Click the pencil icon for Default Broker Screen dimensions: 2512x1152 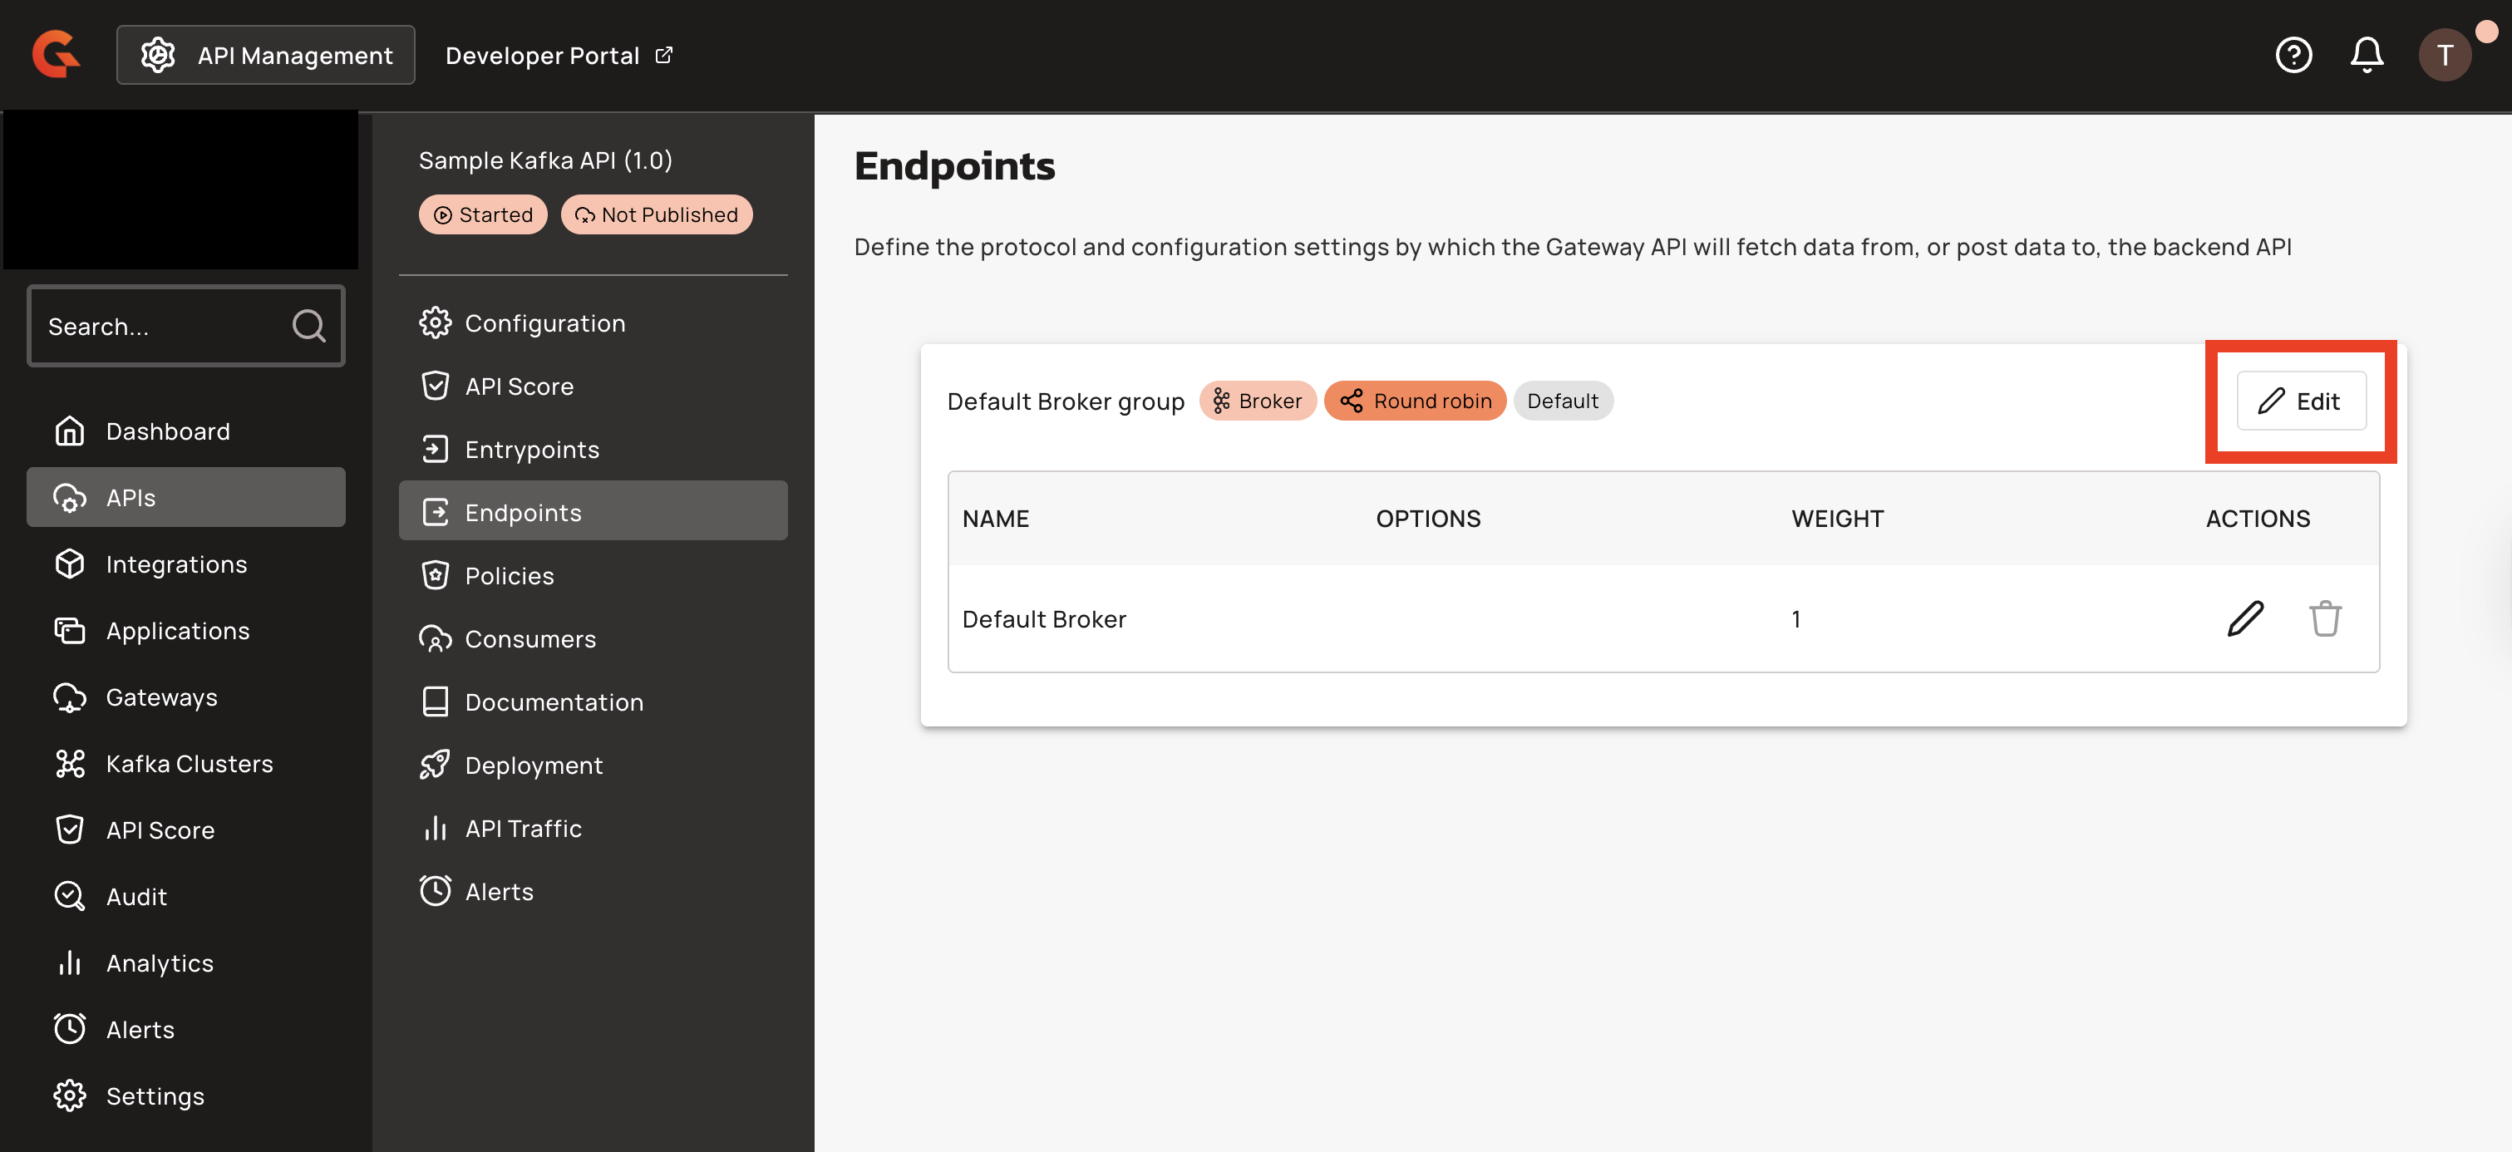tap(2245, 618)
